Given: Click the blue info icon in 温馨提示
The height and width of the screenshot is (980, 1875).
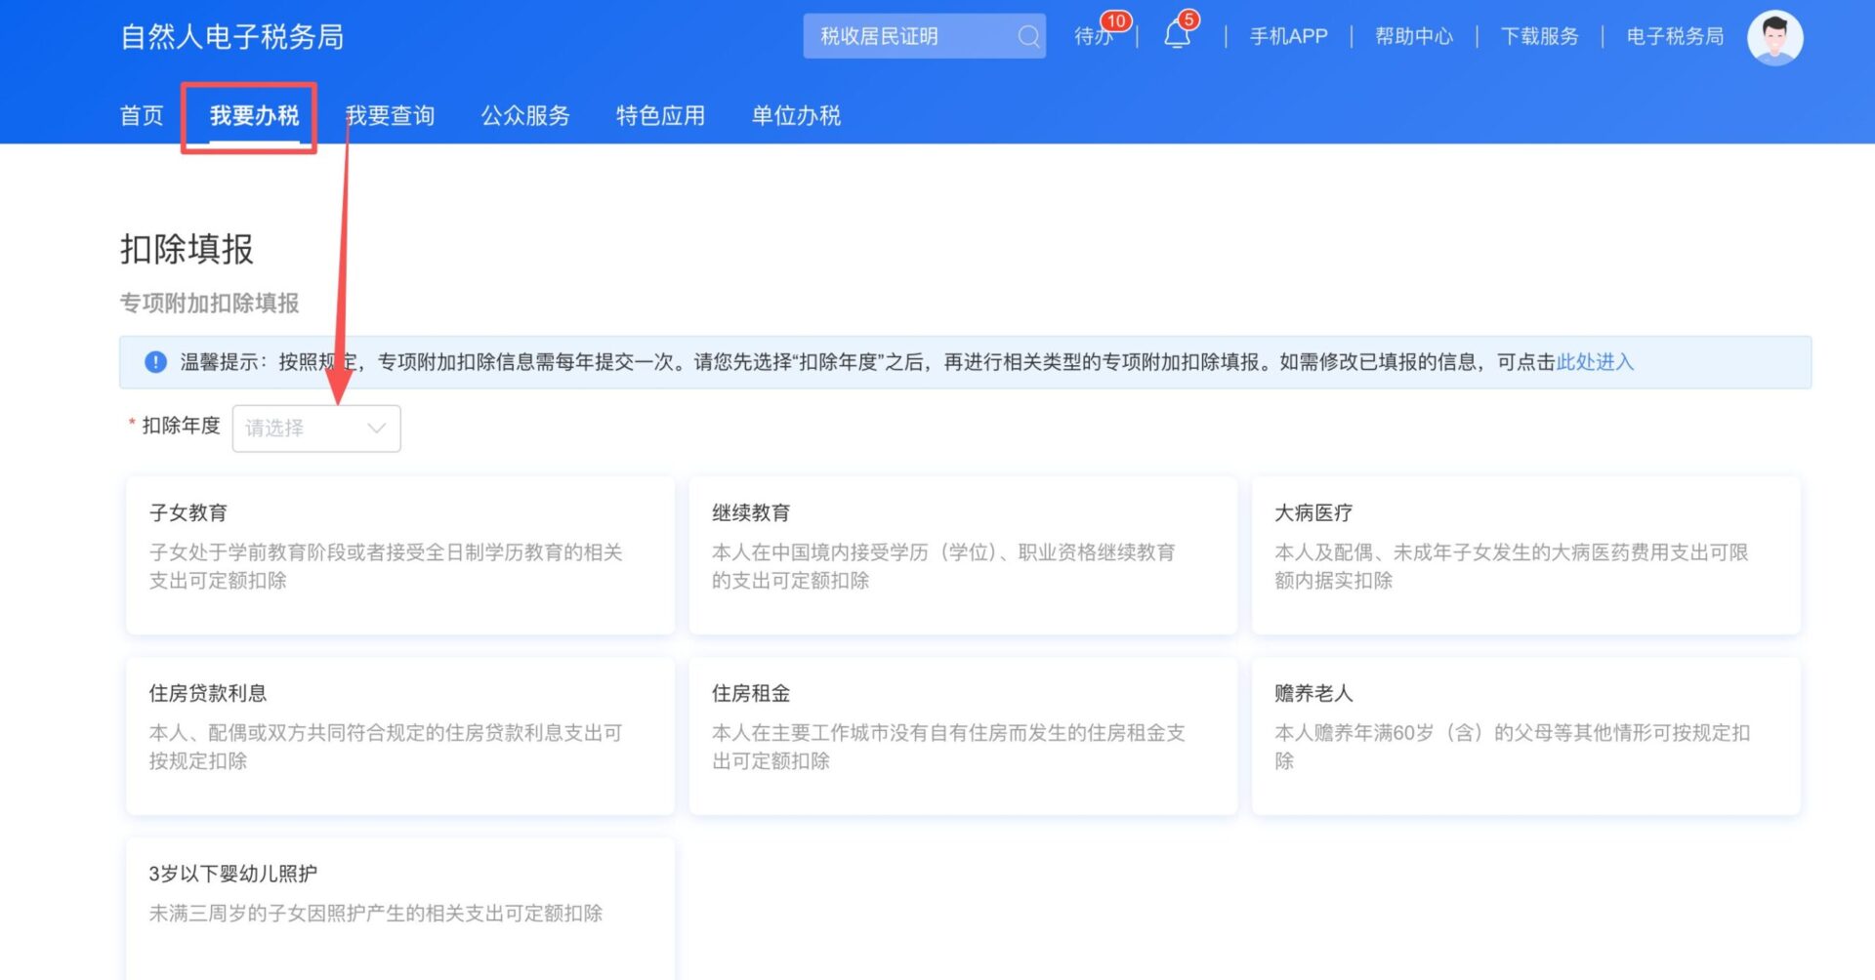Looking at the screenshot, I should (x=155, y=362).
